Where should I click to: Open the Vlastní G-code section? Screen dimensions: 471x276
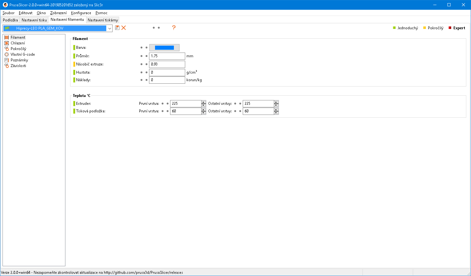point(23,54)
